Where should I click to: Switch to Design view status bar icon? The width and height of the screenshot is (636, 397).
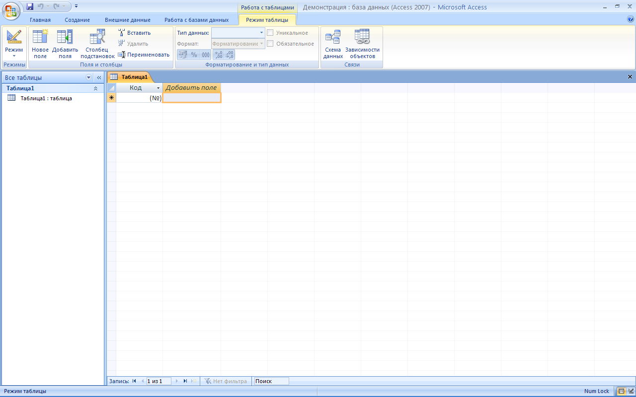(x=631, y=391)
